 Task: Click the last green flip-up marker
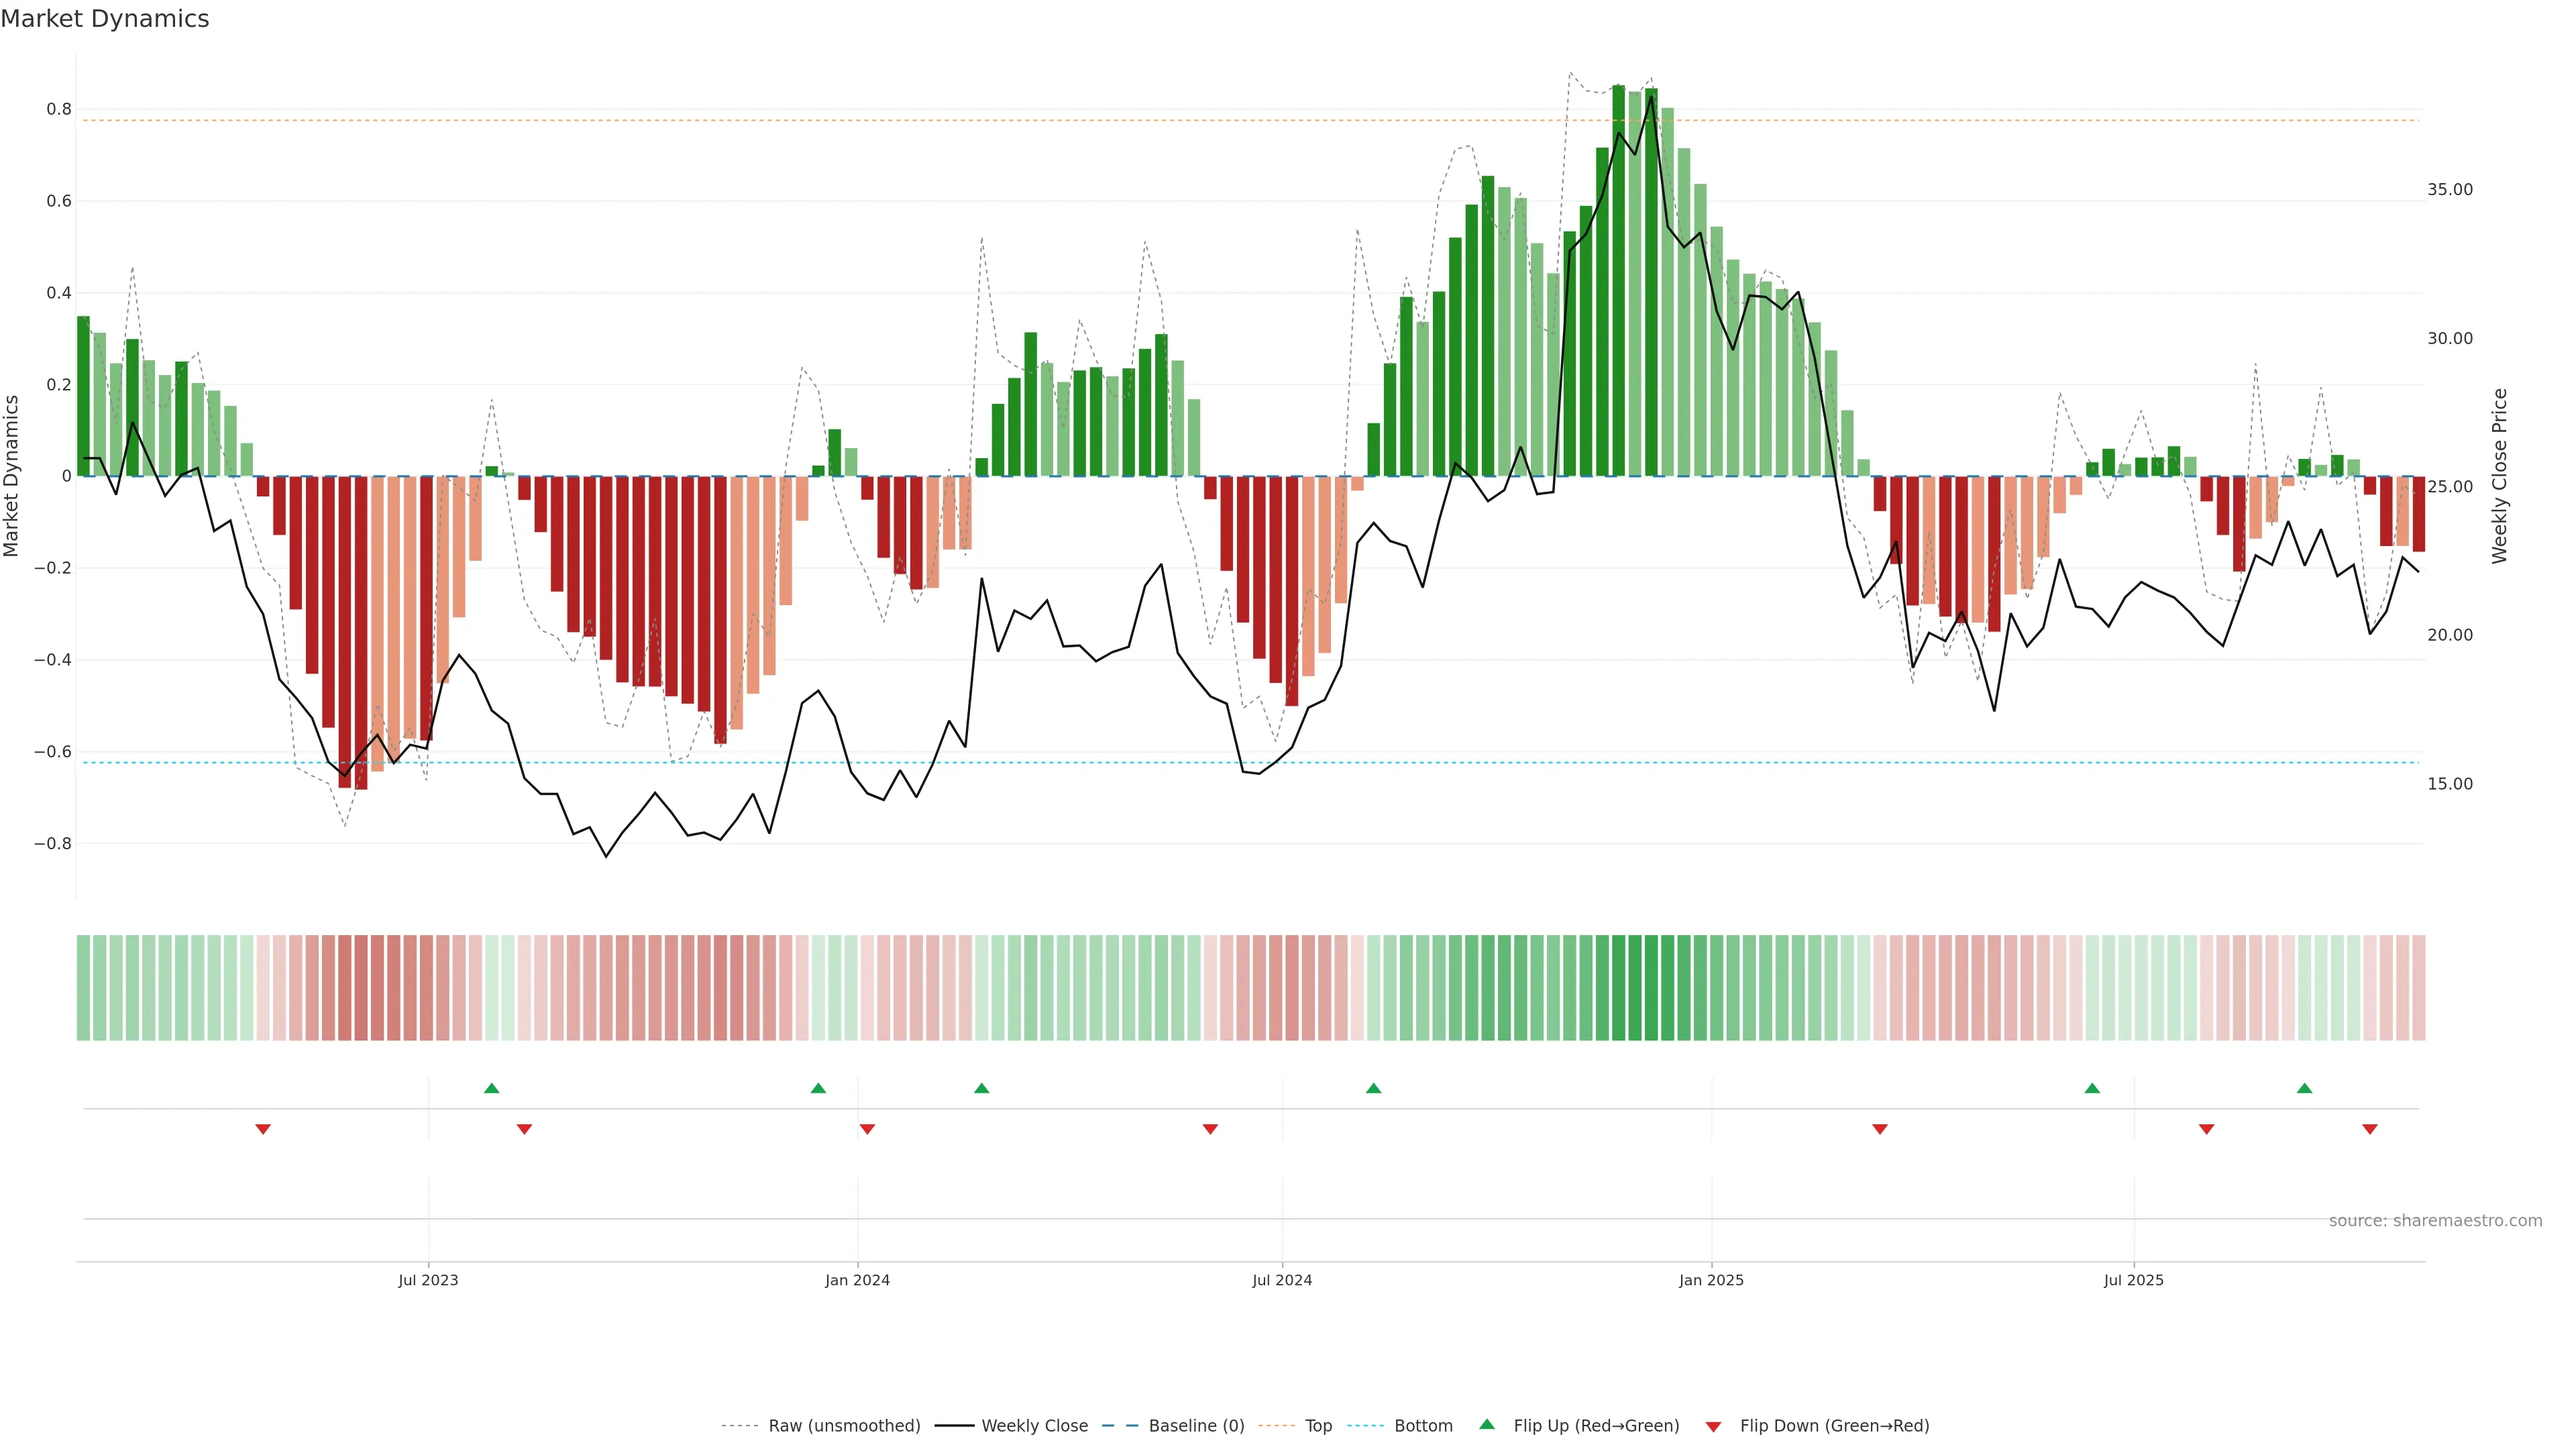2304,1088
